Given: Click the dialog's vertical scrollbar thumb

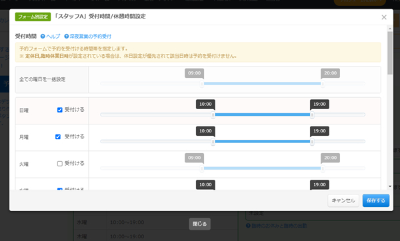Looking at the screenshot, I should pos(390,53).
